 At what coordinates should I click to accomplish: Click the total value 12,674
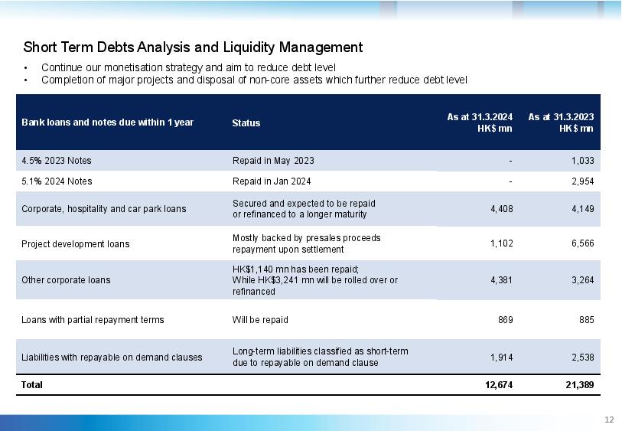click(499, 384)
